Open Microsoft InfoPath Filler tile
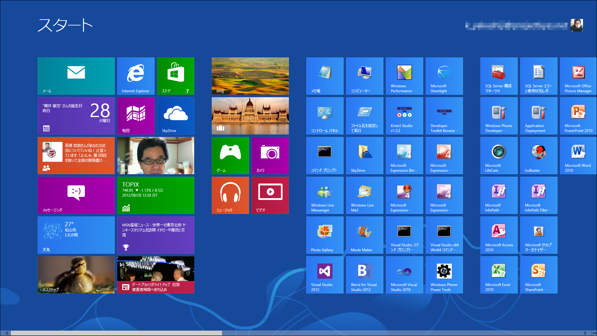This screenshot has height=336, width=597. (539, 195)
